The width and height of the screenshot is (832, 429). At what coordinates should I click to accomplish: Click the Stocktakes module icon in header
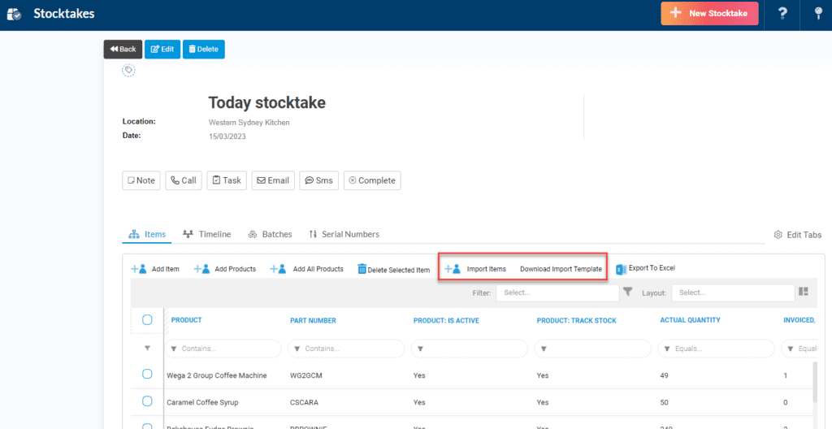(x=15, y=14)
